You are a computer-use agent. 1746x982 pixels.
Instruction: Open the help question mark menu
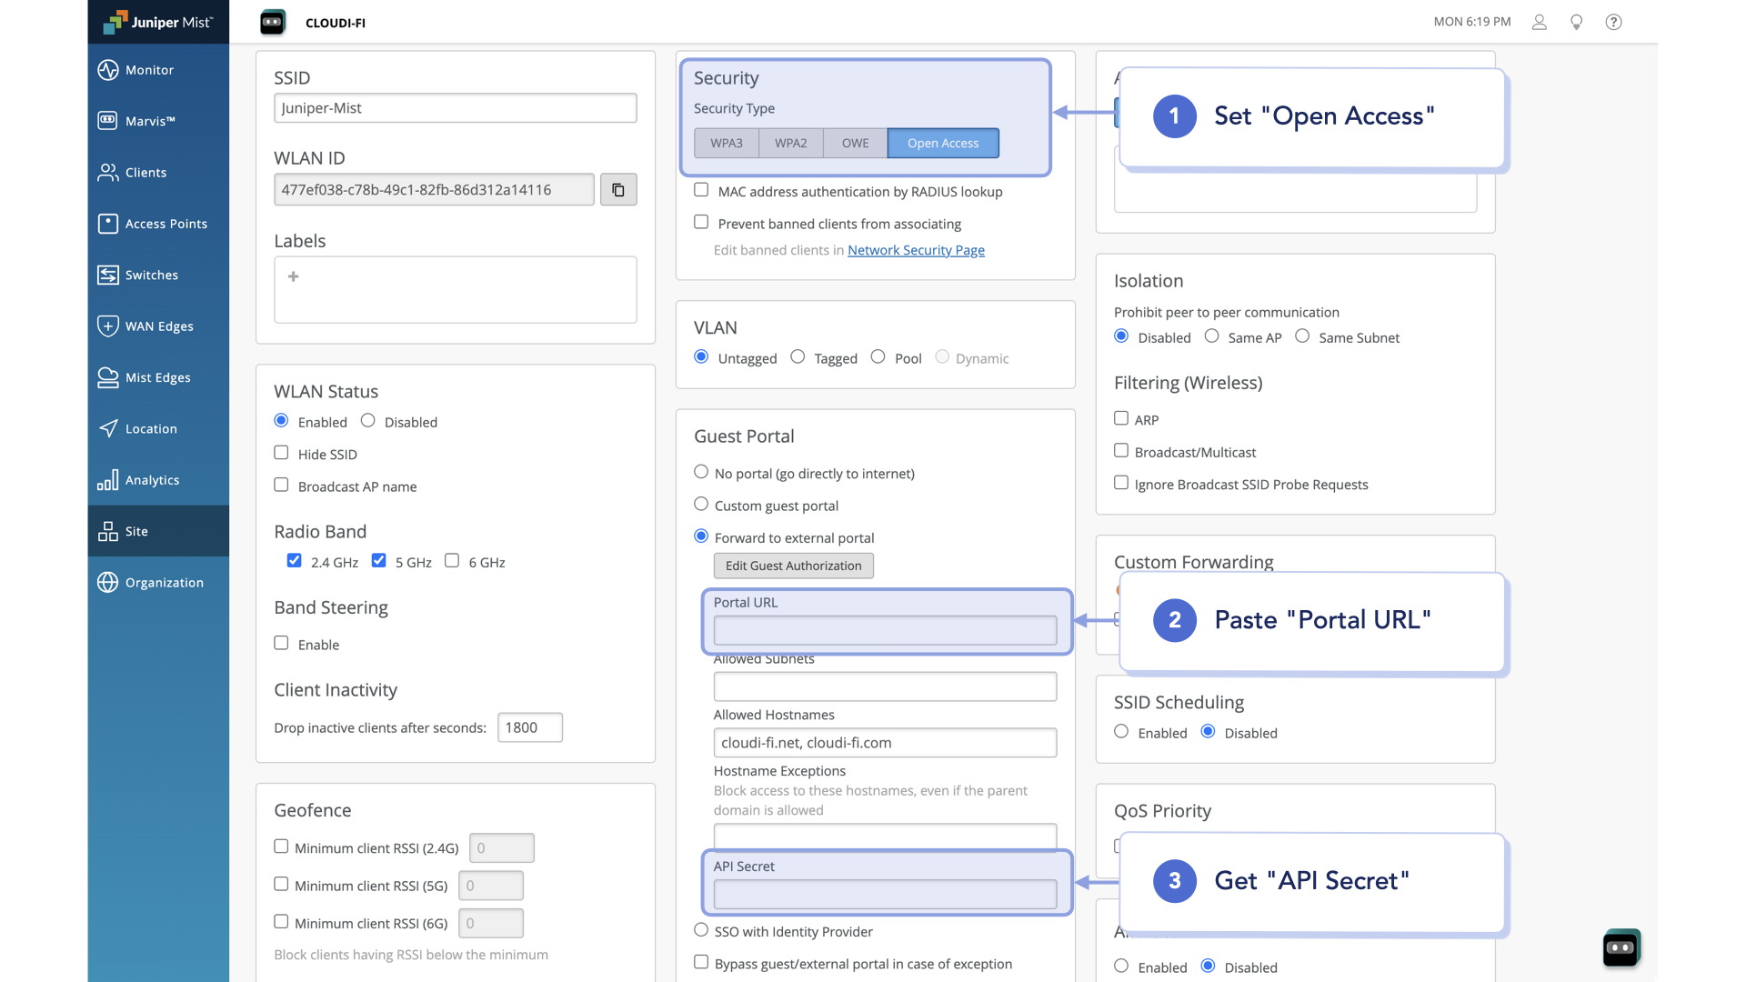click(1613, 22)
